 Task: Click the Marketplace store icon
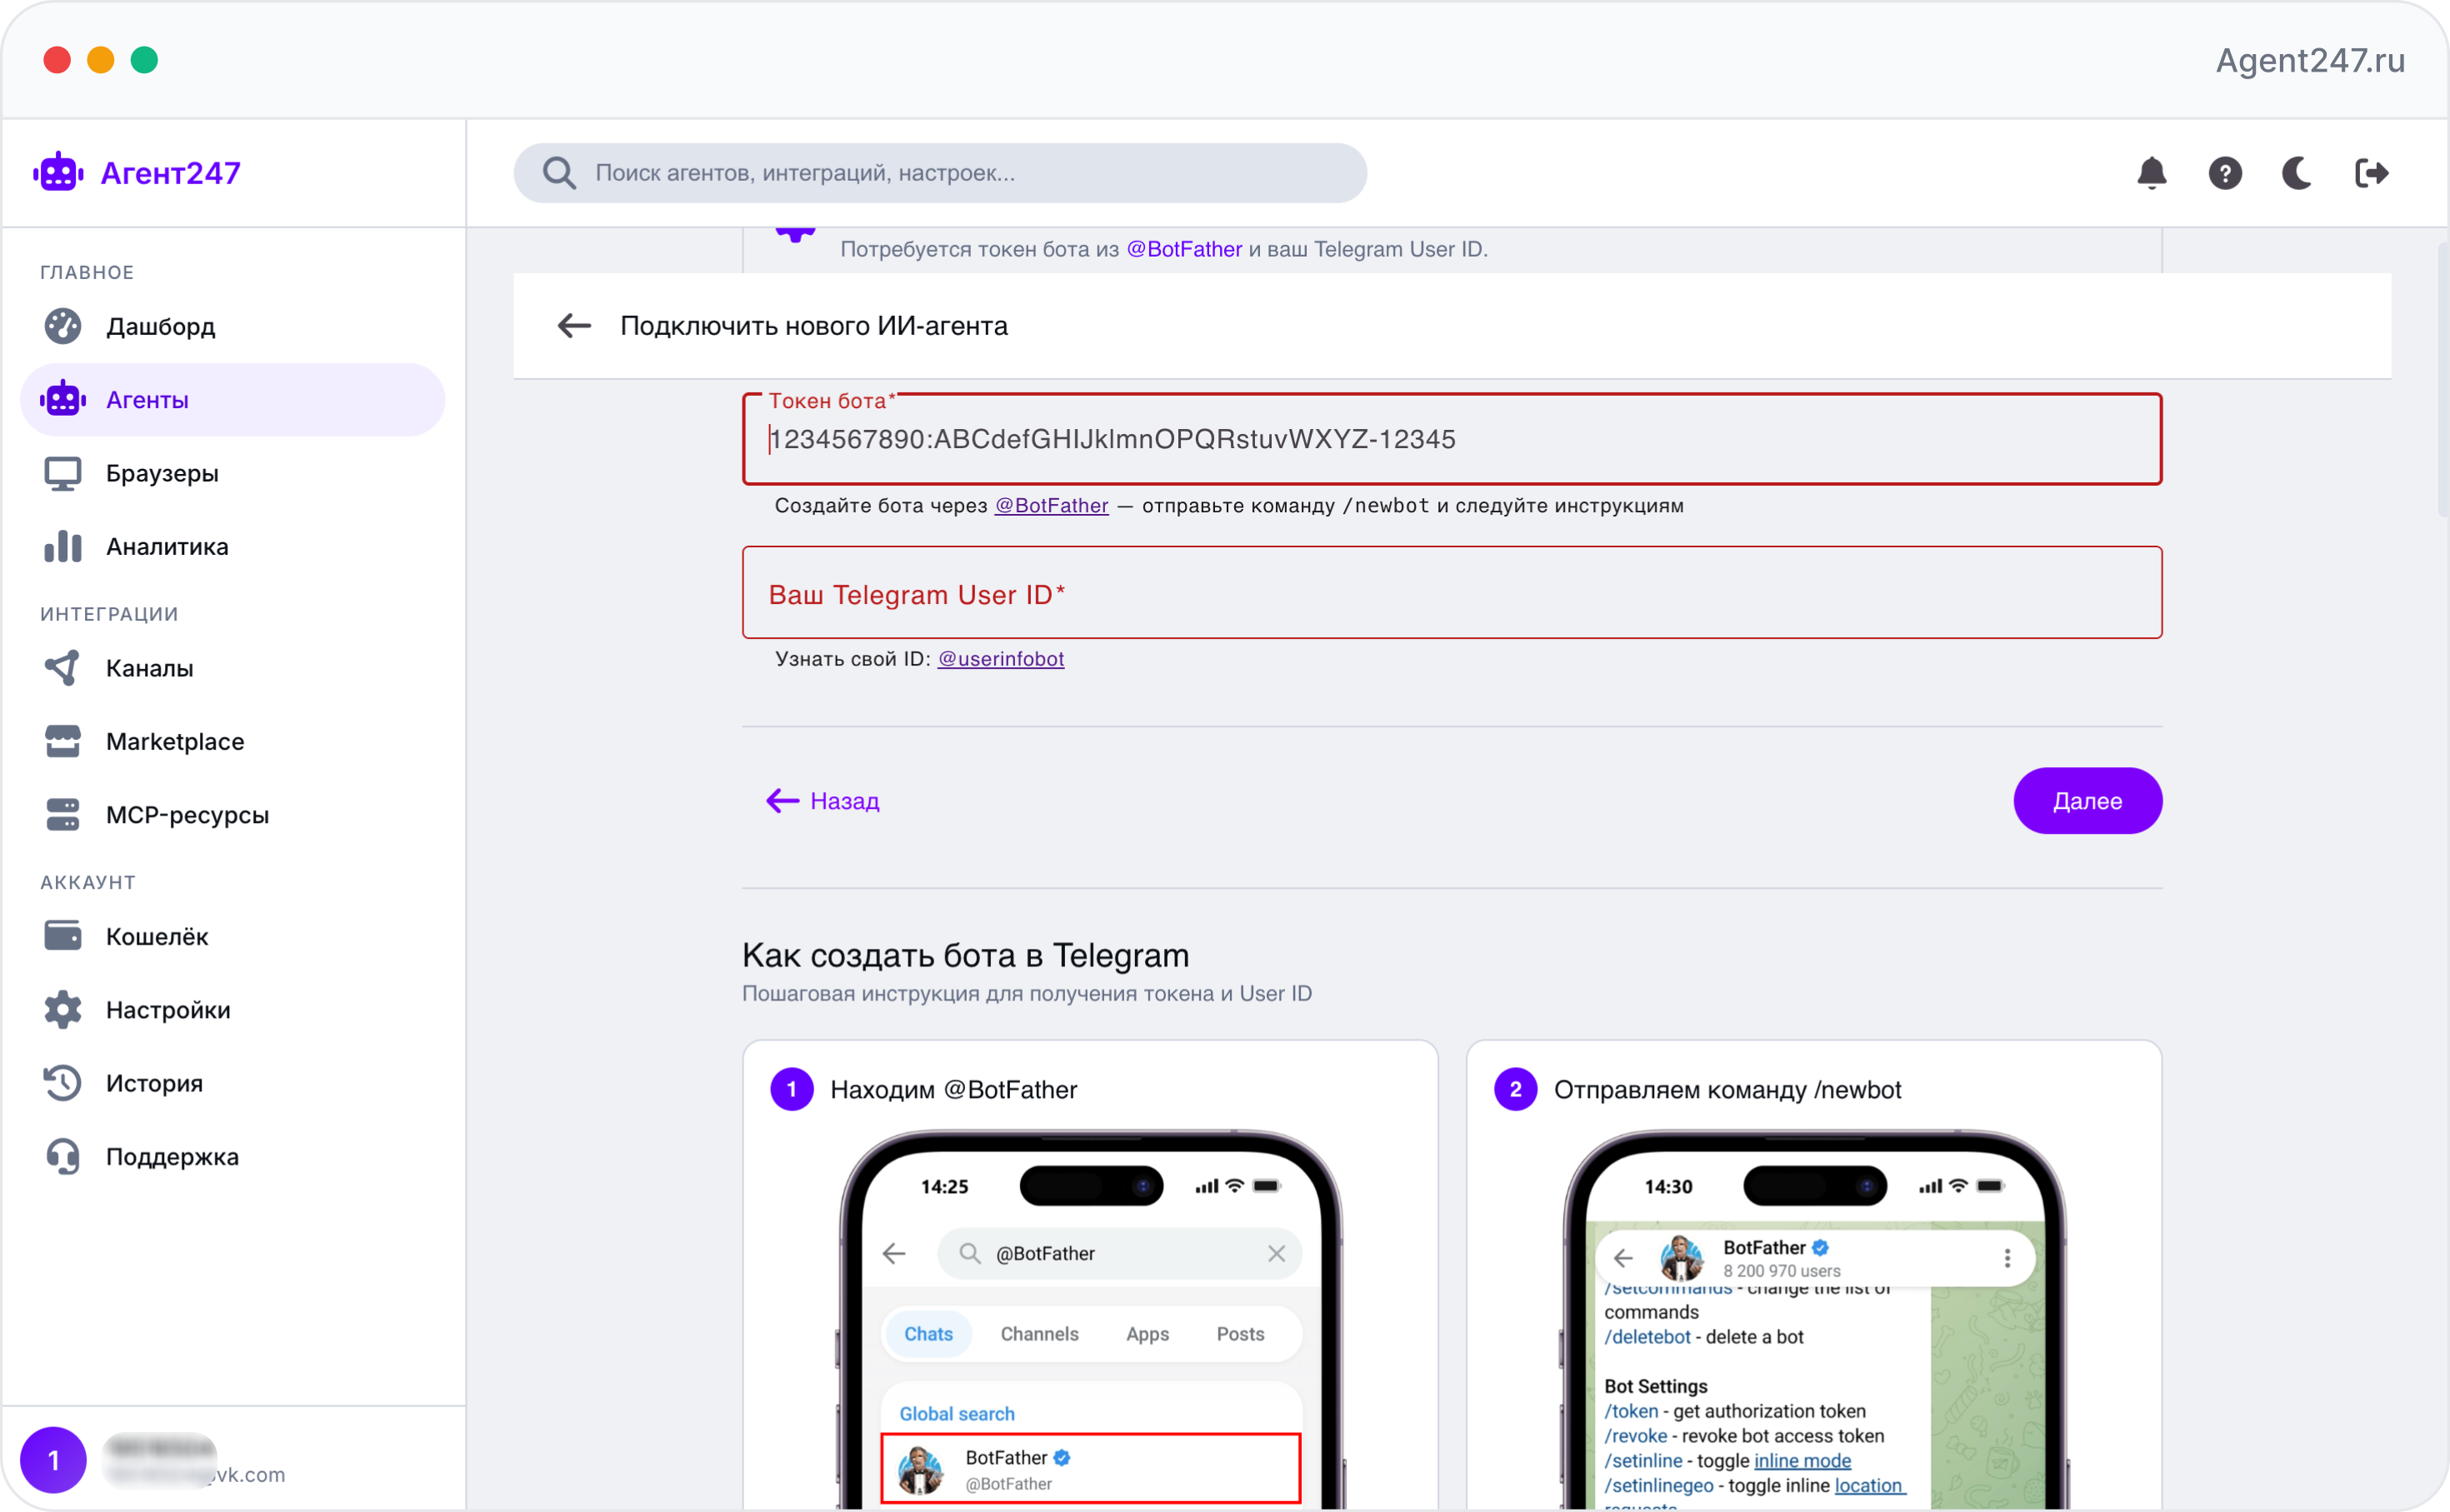63,741
